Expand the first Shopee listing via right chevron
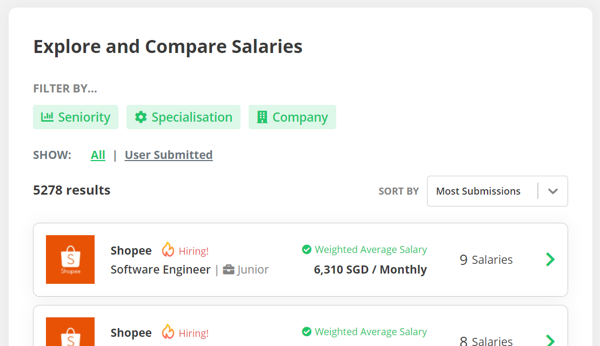This screenshot has height=346, width=600. pyautogui.click(x=550, y=259)
